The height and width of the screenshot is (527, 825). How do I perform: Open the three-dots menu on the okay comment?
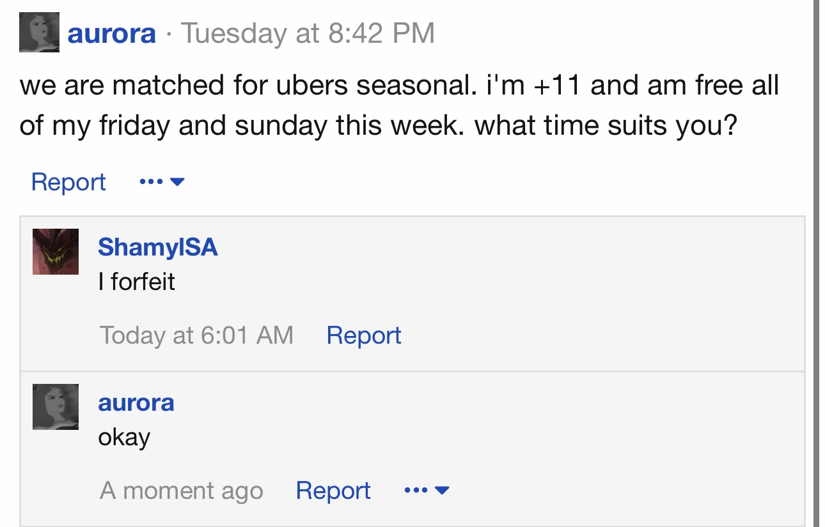tap(416, 491)
